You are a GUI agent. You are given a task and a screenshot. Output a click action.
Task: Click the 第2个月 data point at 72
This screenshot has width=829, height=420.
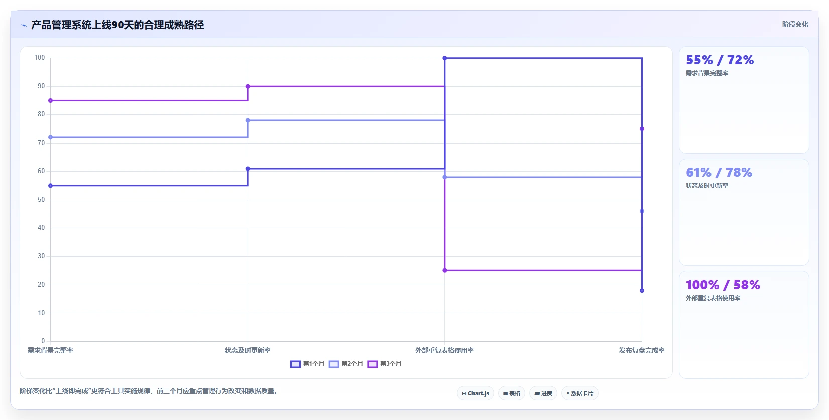point(50,137)
